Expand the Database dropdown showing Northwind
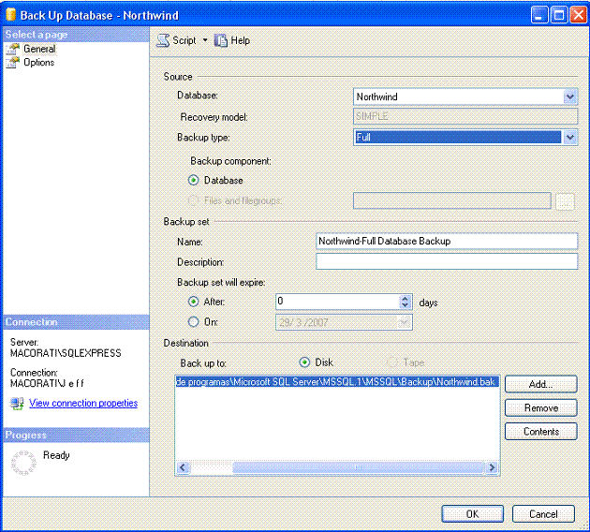 click(x=570, y=96)
